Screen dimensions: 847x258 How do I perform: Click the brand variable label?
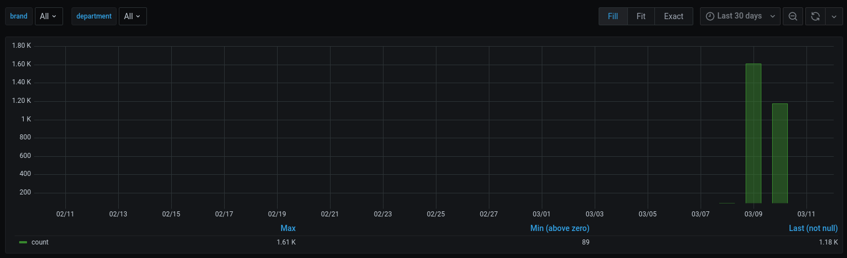coord(19,16)
